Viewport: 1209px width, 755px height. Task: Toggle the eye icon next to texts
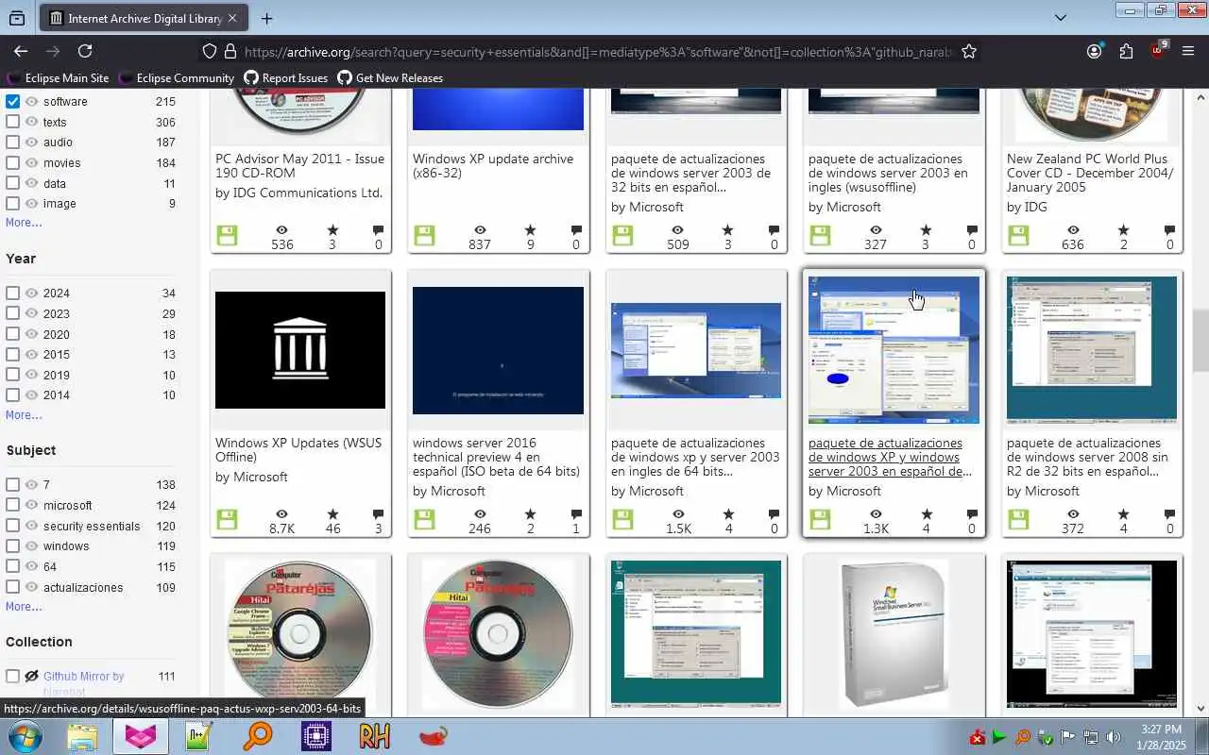pos(31,122)
